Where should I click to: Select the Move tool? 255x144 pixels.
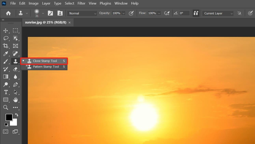pos(6,31)
